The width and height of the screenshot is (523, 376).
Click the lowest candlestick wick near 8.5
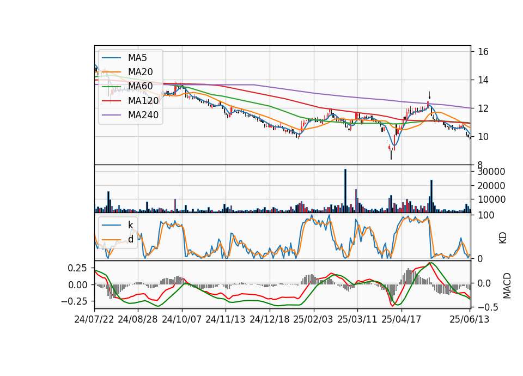click(x=391, y=153)
